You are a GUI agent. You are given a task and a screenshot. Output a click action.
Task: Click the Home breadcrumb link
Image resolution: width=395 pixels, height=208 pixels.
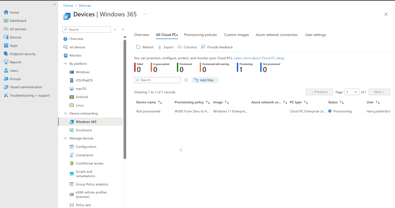click(x=68, y=6)
